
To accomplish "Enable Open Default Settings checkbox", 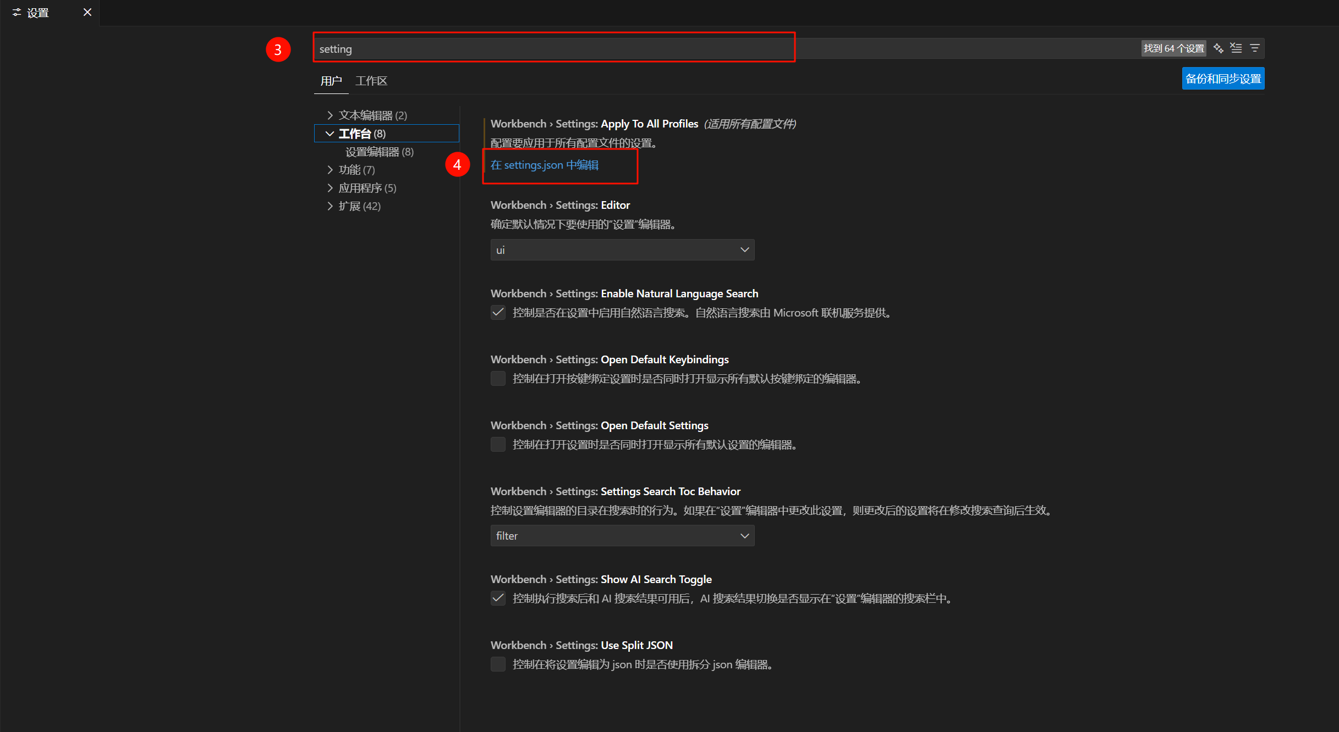I will click(x=498, y=445).
